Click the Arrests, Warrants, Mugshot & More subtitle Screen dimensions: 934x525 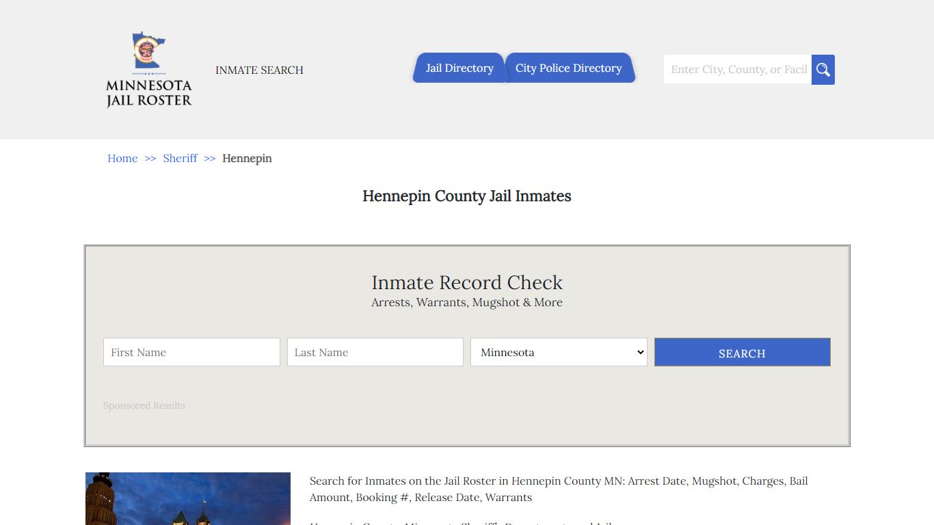466,303
